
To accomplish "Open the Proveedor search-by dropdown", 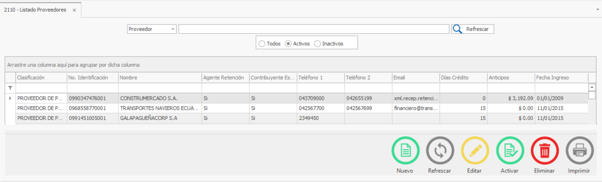I will (173, 29).
